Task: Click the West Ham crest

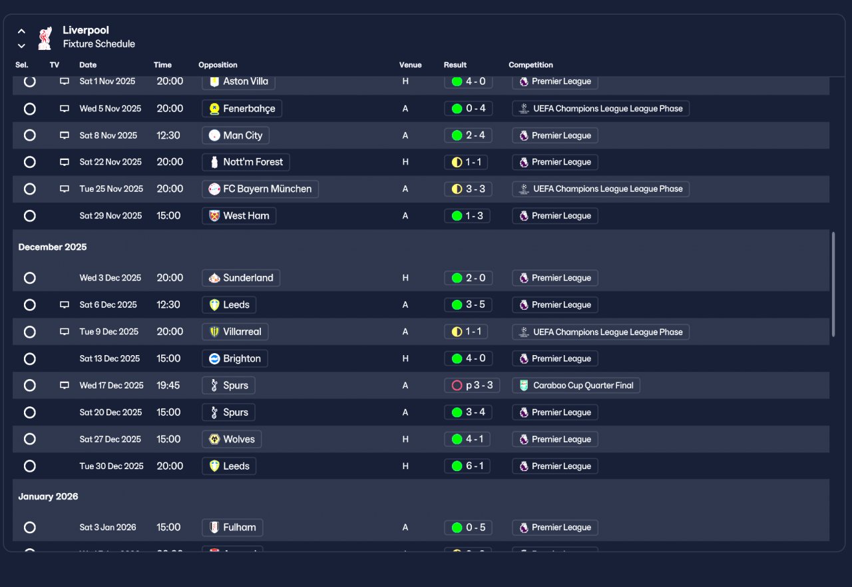Action: point(214,216)
